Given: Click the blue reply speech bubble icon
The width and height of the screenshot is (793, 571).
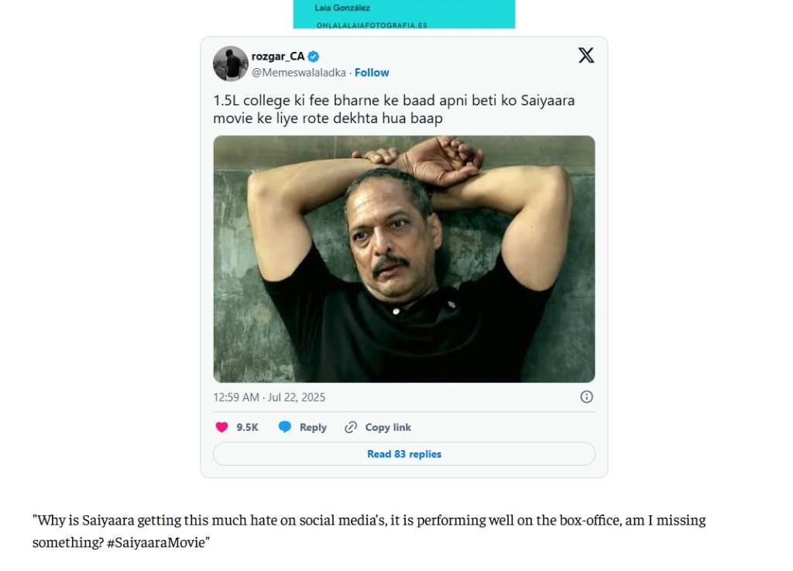Looking at the screenshot, I should (285, 427).
